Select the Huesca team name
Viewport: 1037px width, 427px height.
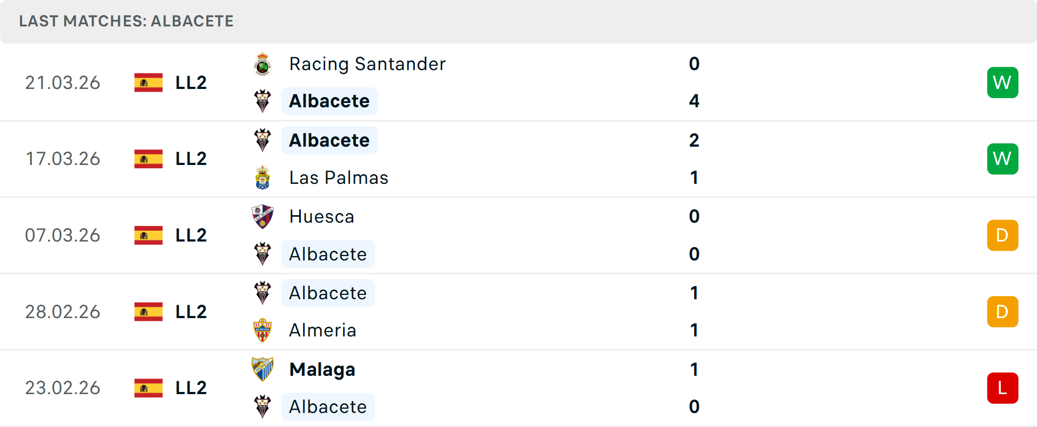click(322, 217)
